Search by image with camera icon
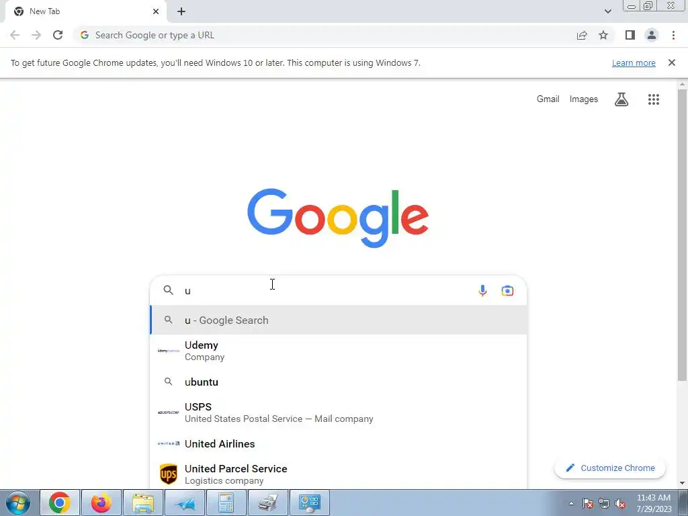This screenshot has width=688, height=516. (x=507, y=290)
